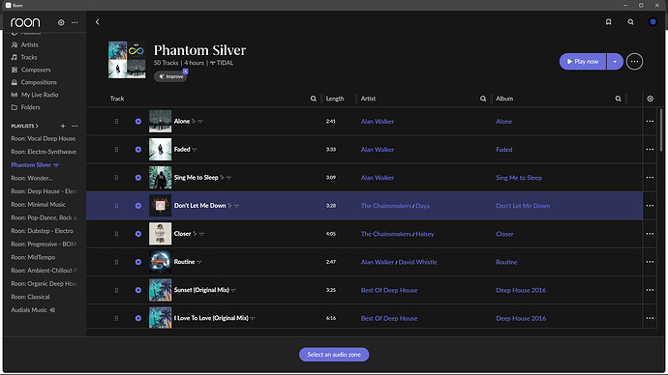Toggle selection circle for Closer track
Screen dimensions: 668x375
click(138, 234)
